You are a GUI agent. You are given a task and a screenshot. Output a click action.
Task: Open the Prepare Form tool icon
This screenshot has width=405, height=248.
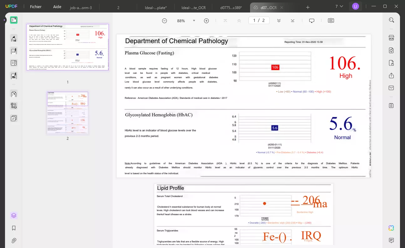(14, 63)
